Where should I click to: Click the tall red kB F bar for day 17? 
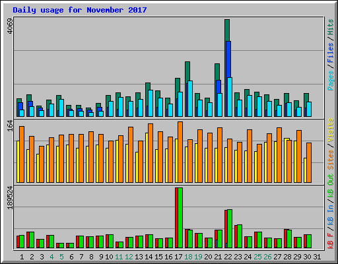click(176, 218)
